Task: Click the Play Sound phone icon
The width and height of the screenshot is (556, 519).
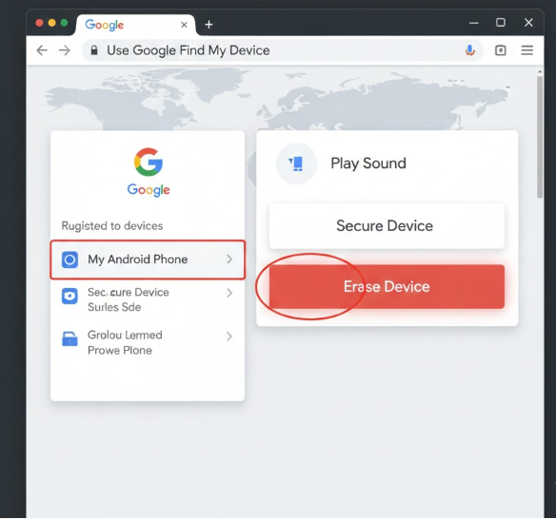Action: pyautogui.click(x=296, y=163)
